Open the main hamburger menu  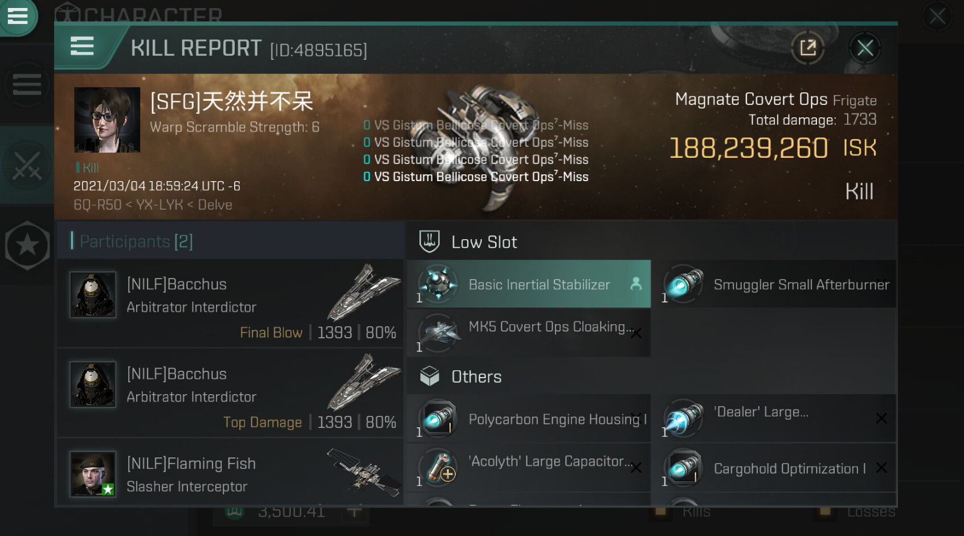17,15
